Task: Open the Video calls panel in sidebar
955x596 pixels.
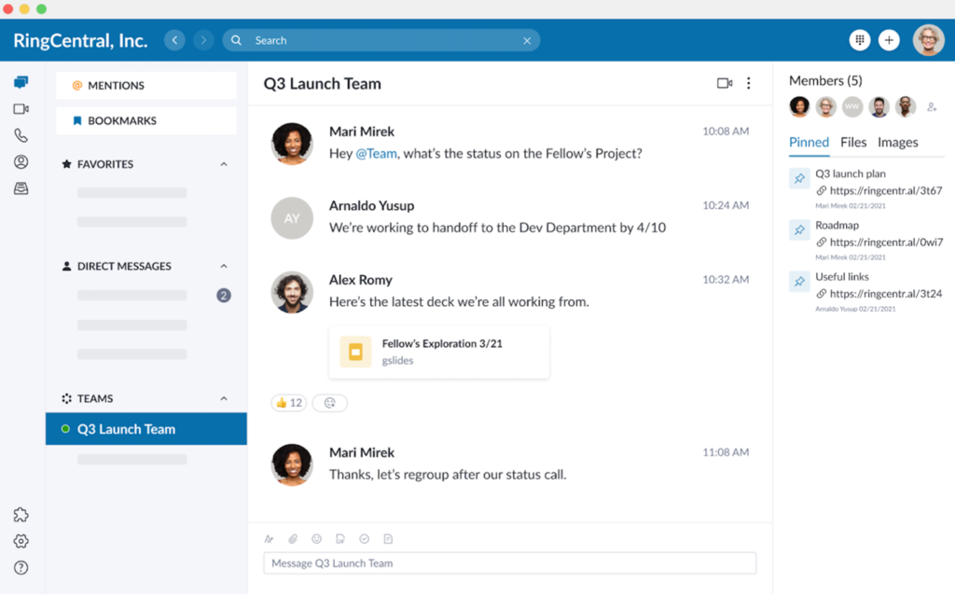Action: point(21,108)
